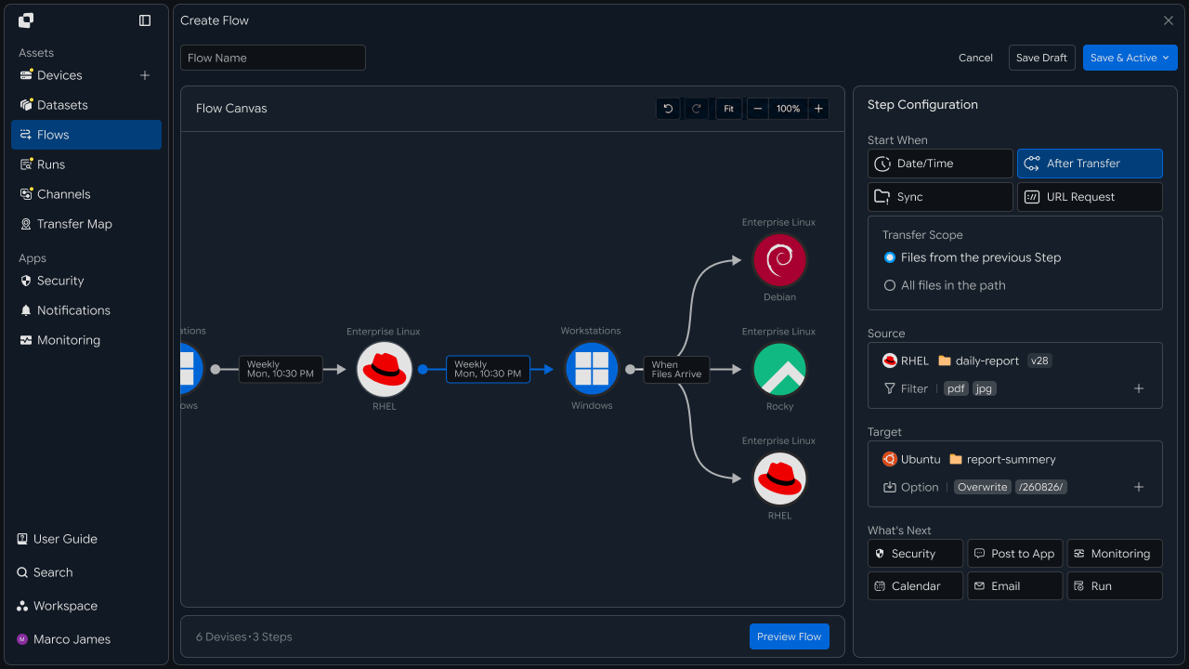1189x669 pixels.
Task: Click the report-summery folder icon
Action: pos(956,459)
